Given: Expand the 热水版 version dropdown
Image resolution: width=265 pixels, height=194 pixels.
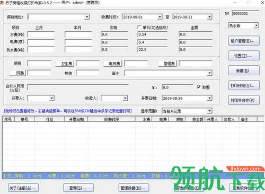Looking at the screenshot, I should tap(256, 25).
